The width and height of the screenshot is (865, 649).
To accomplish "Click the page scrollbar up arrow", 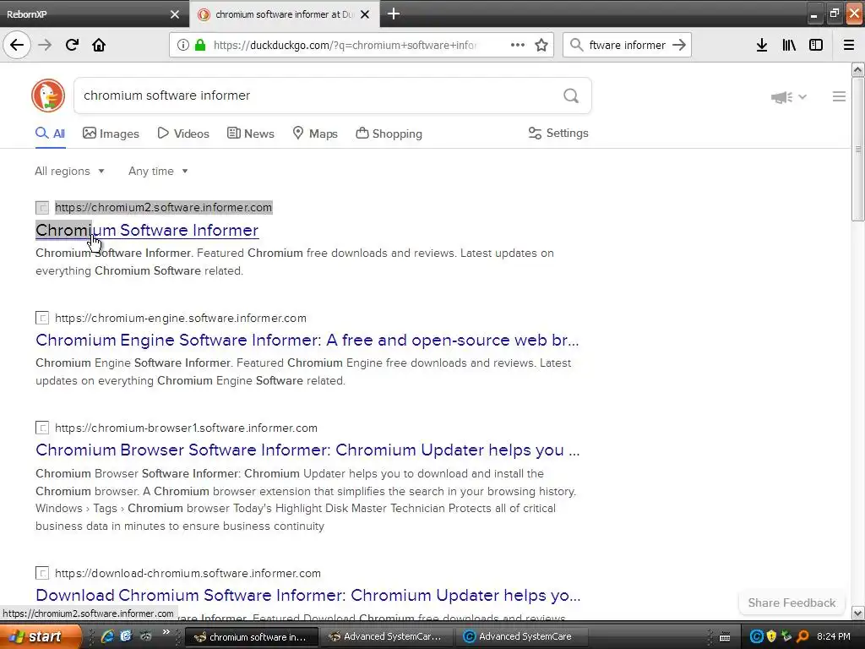I will [x=857, y=70].
